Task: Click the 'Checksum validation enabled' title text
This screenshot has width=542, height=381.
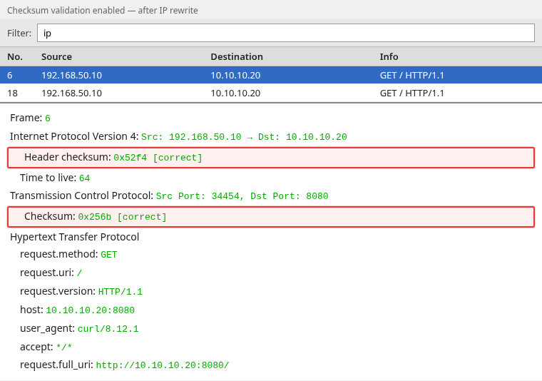Action: (x=103, y=11)
